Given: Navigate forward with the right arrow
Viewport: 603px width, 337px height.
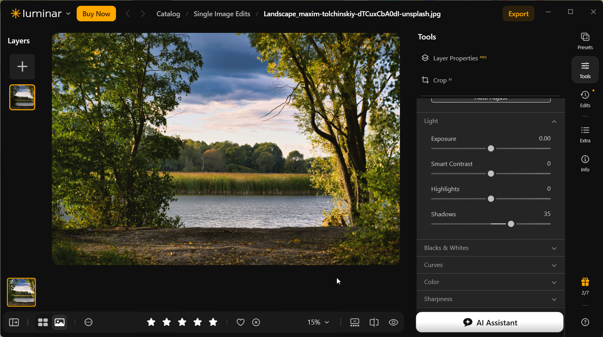Looking at the screenshot, I should coord(143,14).
